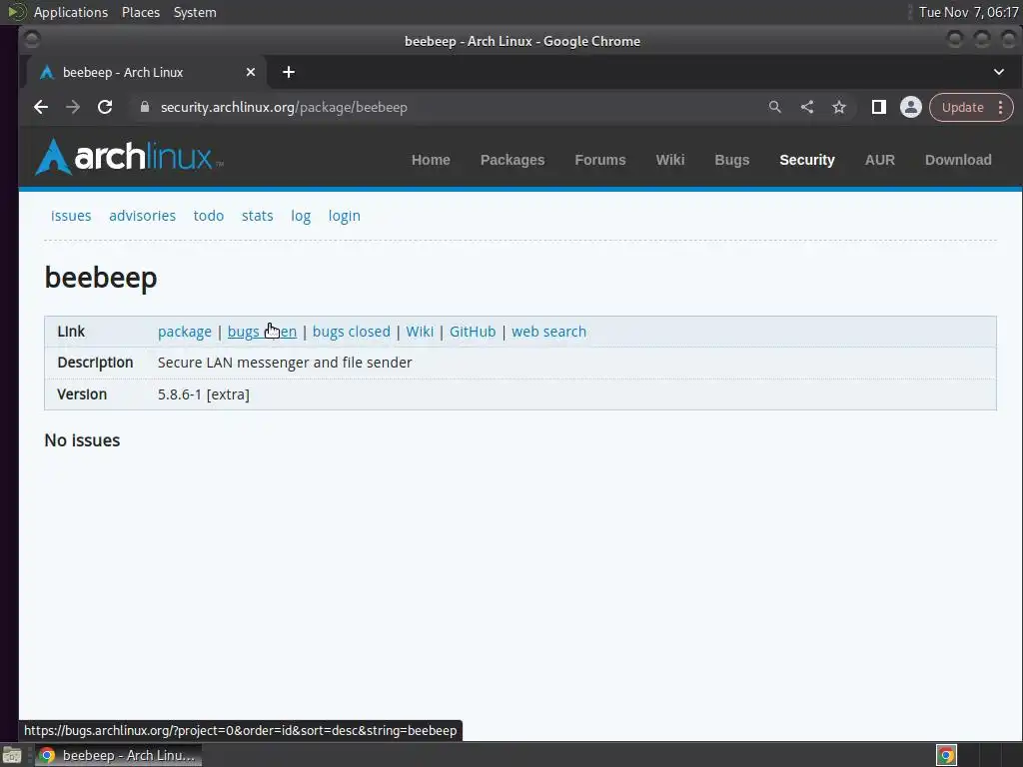Toggle the Chrome side panel
The image size is (1023, 767).
click(879, 107)
